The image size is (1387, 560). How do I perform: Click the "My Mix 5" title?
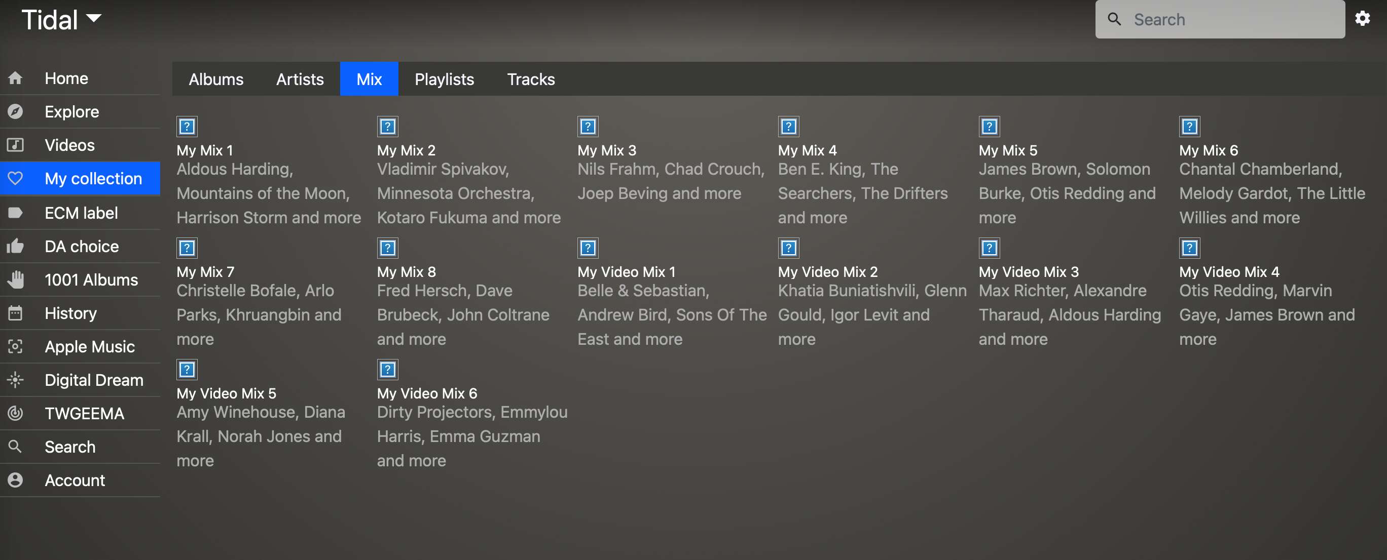click(1008, 150)
